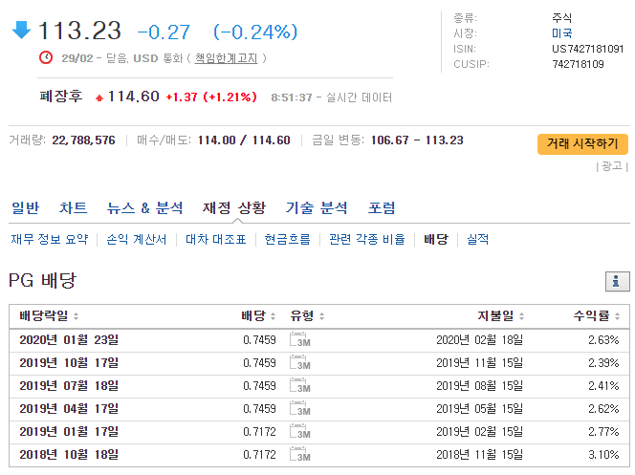Click 3M calendar icon in 2019년 10월 17일 row
The image size is (635, 475).
[x=299, y=363]
